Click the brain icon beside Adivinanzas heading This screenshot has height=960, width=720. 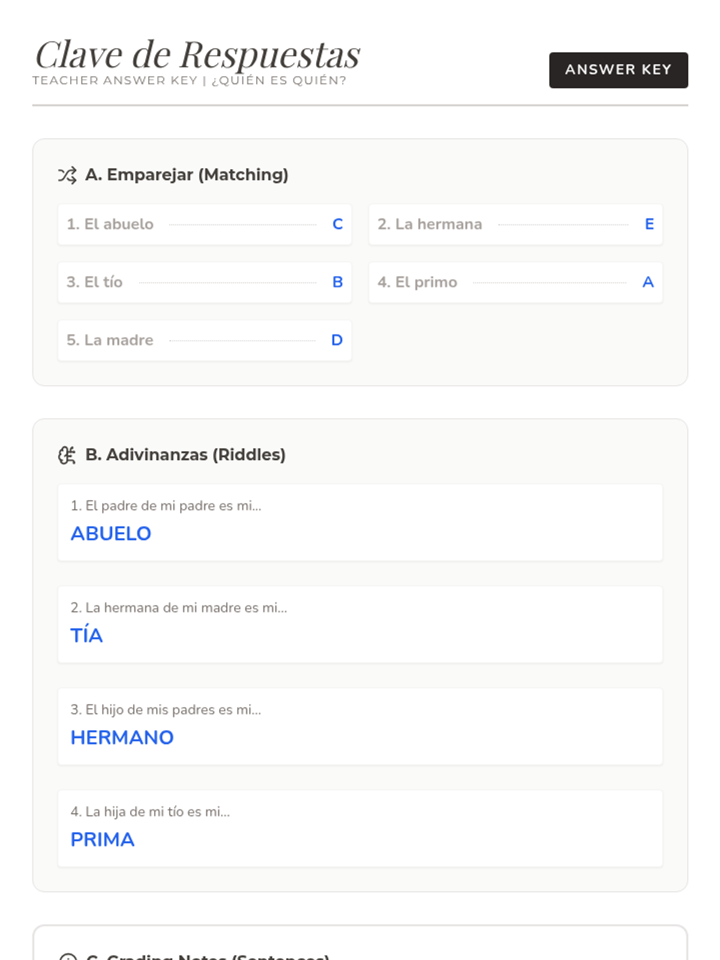pyautogui.click(x=67, y=455)
